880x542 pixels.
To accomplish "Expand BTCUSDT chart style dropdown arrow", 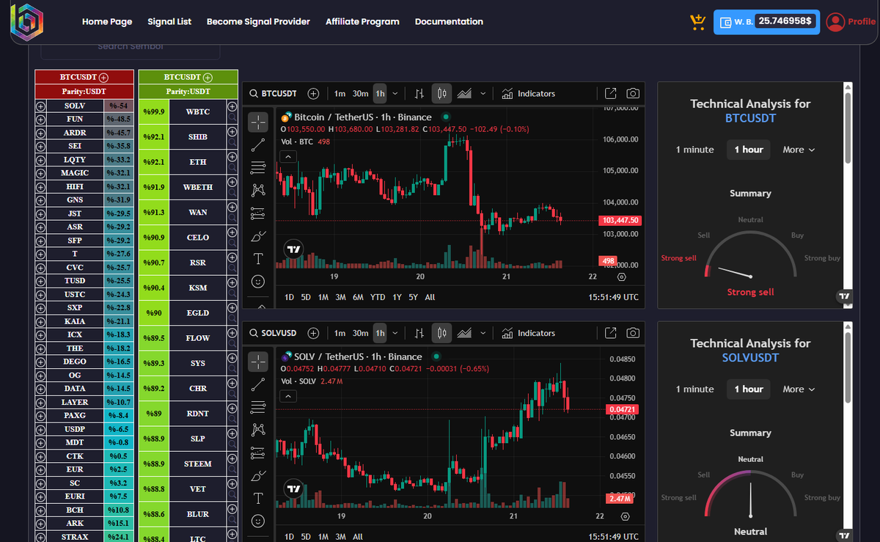I will pyautogui.click(x=483, y=93).
